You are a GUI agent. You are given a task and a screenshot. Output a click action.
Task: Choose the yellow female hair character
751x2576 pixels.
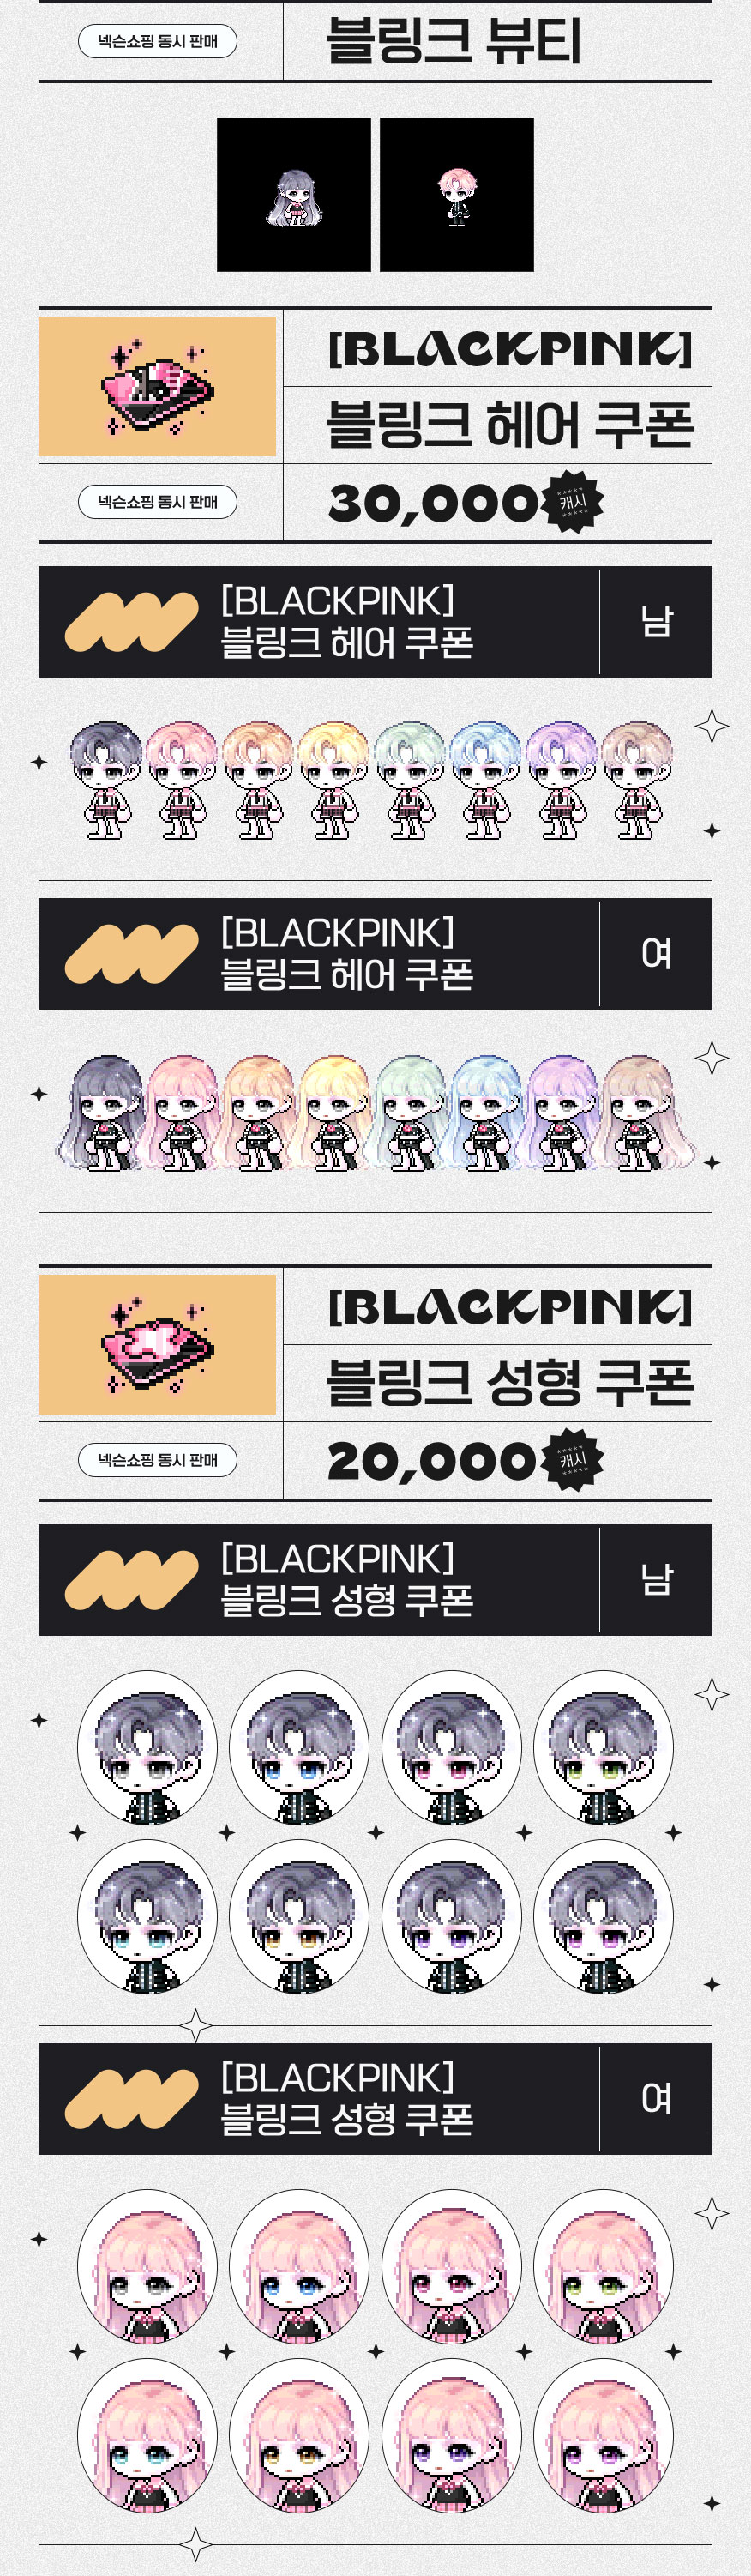[333, 1112]
